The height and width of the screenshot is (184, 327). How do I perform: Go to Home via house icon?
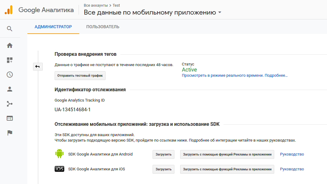point(10,45)
